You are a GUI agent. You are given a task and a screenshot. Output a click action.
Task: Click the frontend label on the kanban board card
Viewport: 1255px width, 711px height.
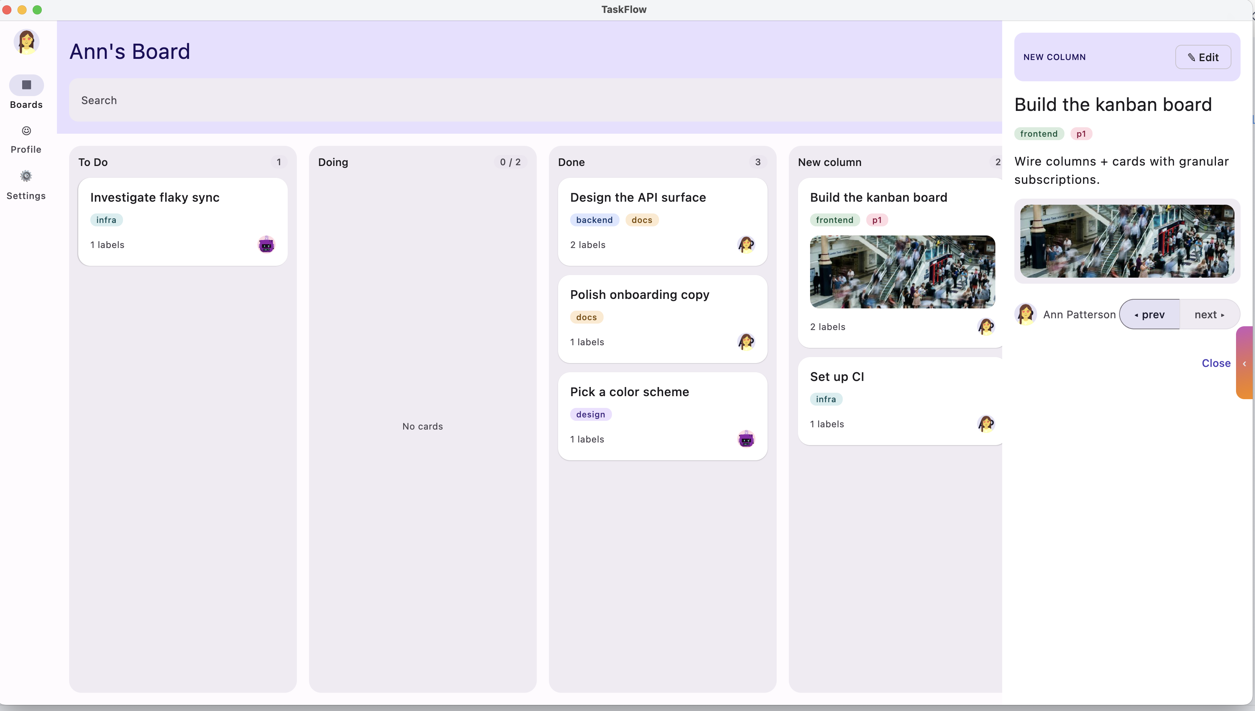pos(834,220)
